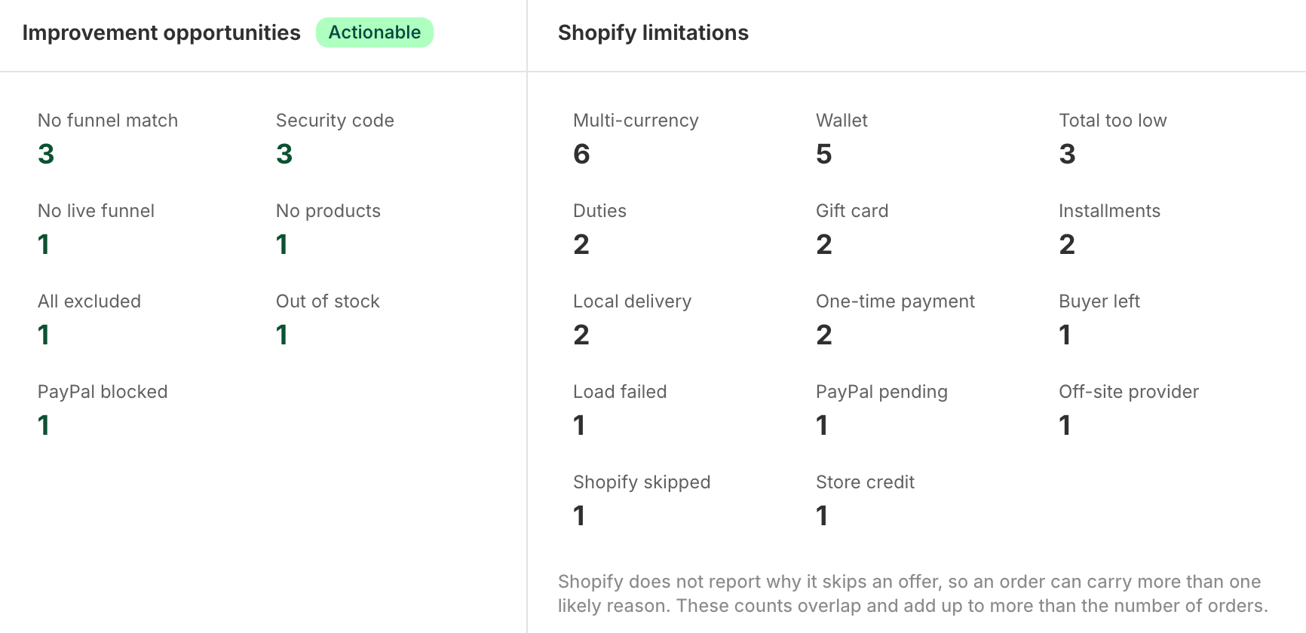Click the Improvement opportunities heading
This screenshot has width=1306, height=633.
pyautogui.click(x=161, y=33)
